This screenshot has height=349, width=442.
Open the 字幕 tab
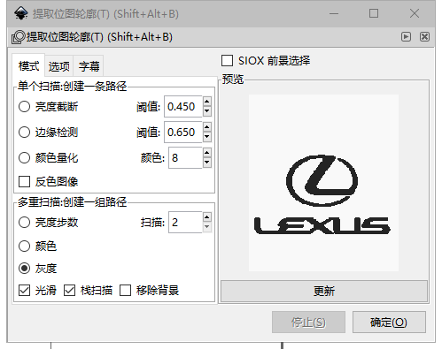89,66
